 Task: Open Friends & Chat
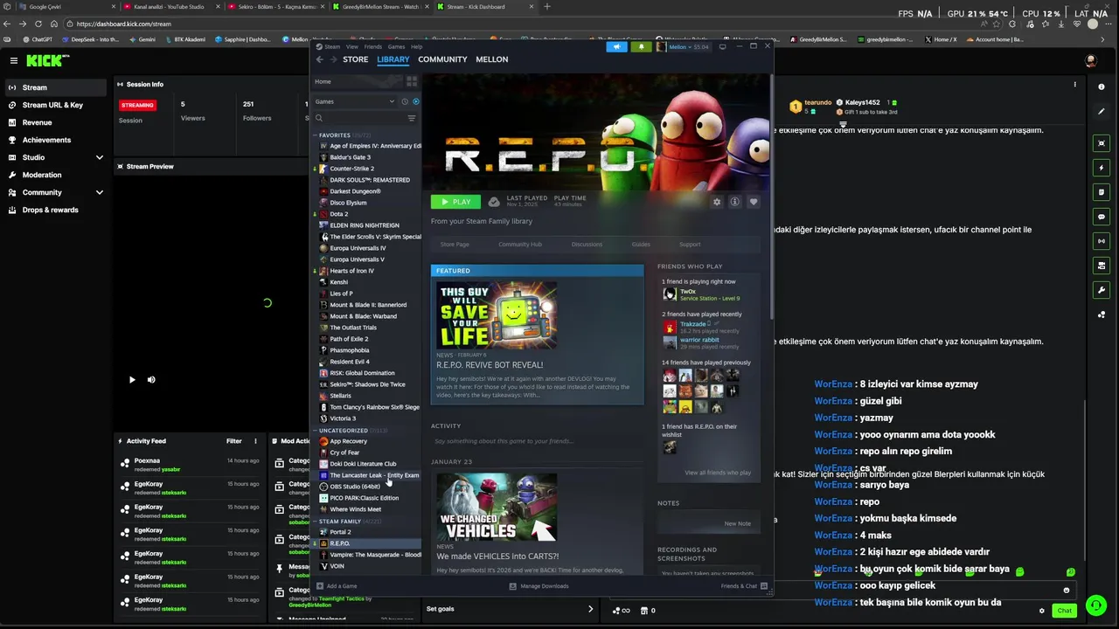point(744,586)
